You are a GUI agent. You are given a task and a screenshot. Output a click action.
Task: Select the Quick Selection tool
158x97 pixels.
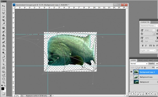tap(3, 17)
